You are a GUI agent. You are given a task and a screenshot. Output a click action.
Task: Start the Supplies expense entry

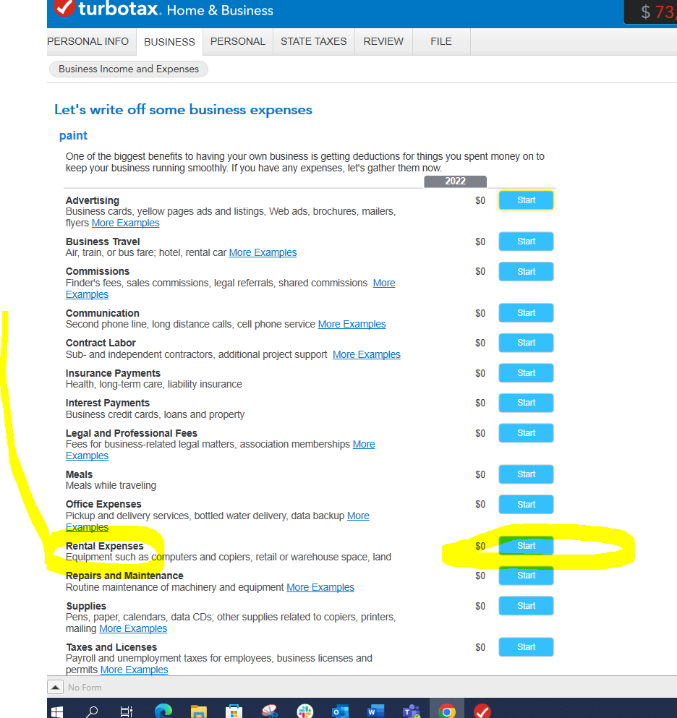(x=526, y=606)
